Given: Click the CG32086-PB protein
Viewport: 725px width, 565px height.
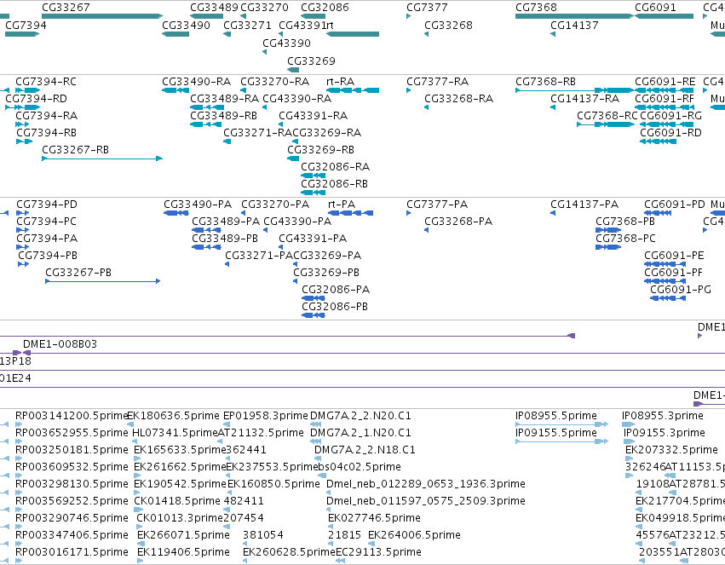Looking at the screenshot, I should [x=314, y=315].
